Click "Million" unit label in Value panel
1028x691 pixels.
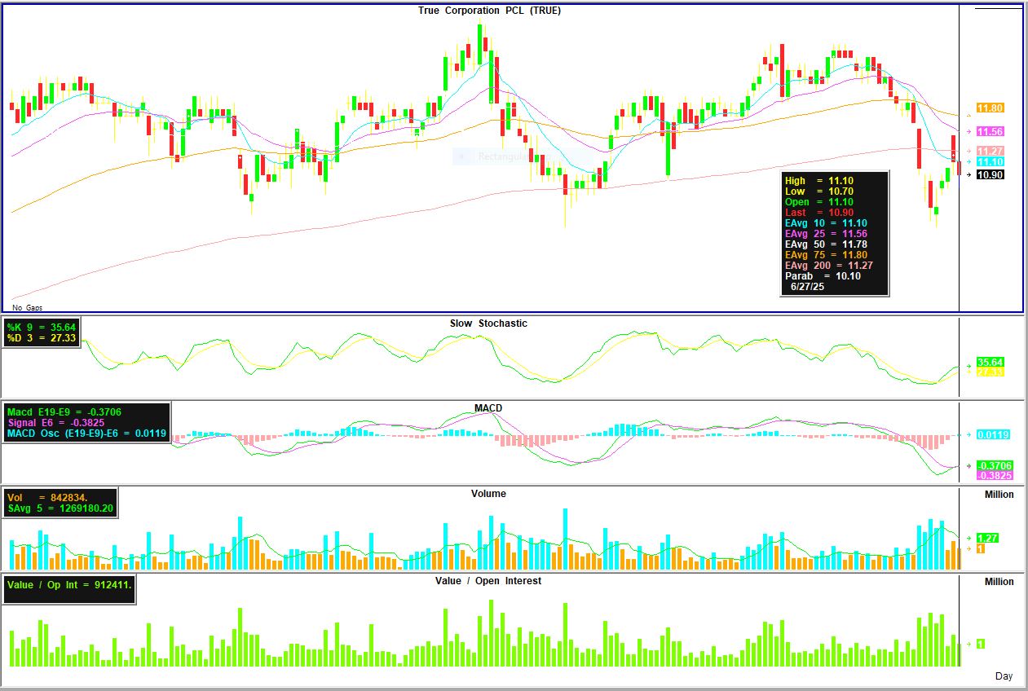click(x=999, y=582)
